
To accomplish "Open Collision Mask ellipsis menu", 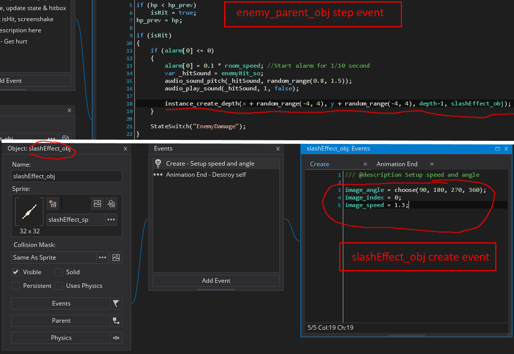I will 102,258.
